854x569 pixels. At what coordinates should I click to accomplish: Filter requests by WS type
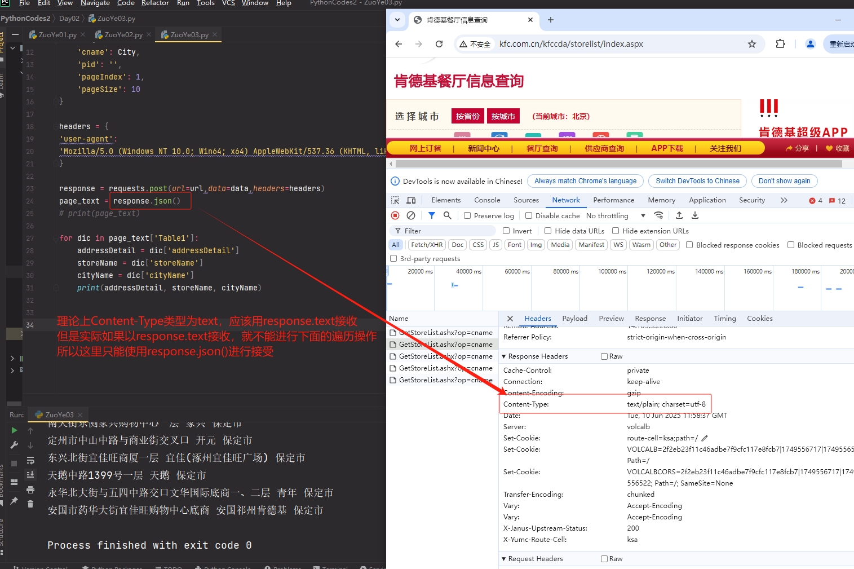[x=618, y=245]
